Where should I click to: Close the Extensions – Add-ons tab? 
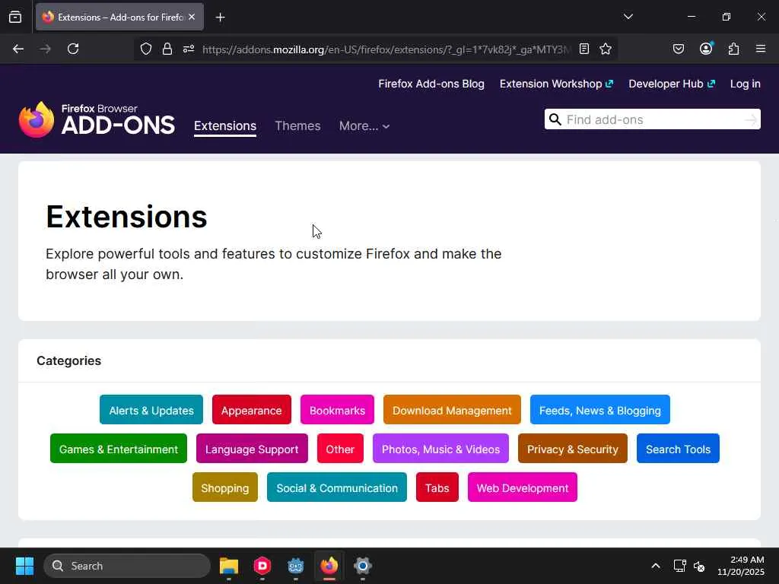(x=192, y=17)
